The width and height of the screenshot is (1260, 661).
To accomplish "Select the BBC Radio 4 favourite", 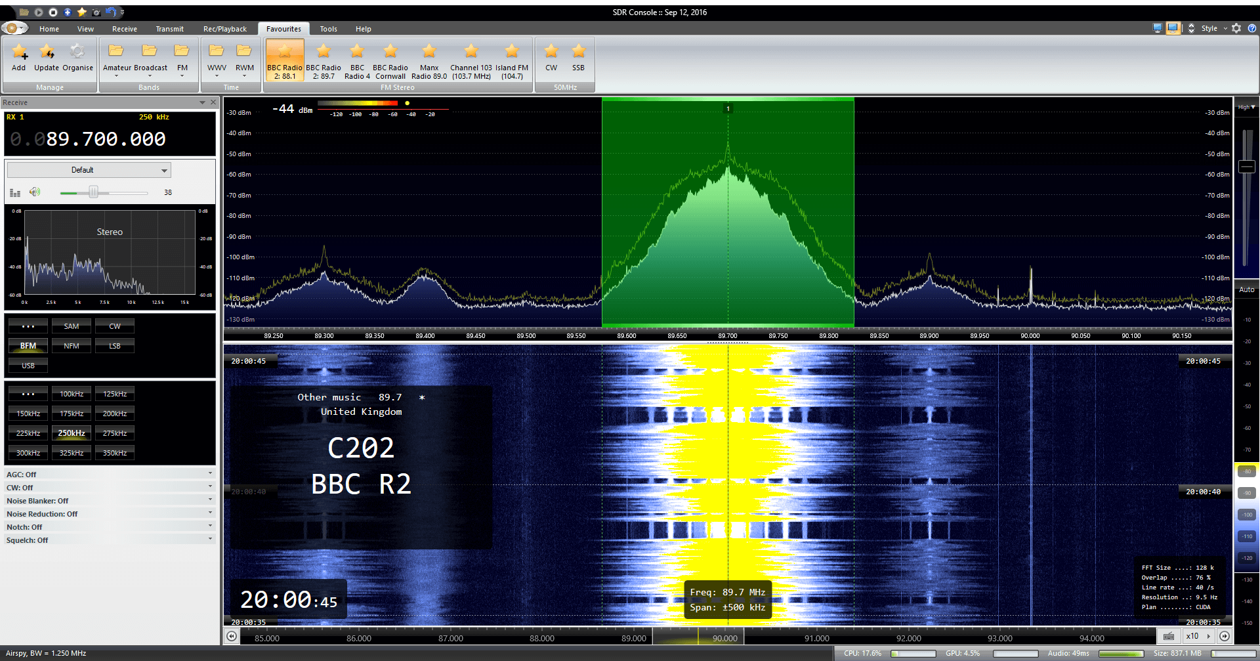I will tap(357, 59).
